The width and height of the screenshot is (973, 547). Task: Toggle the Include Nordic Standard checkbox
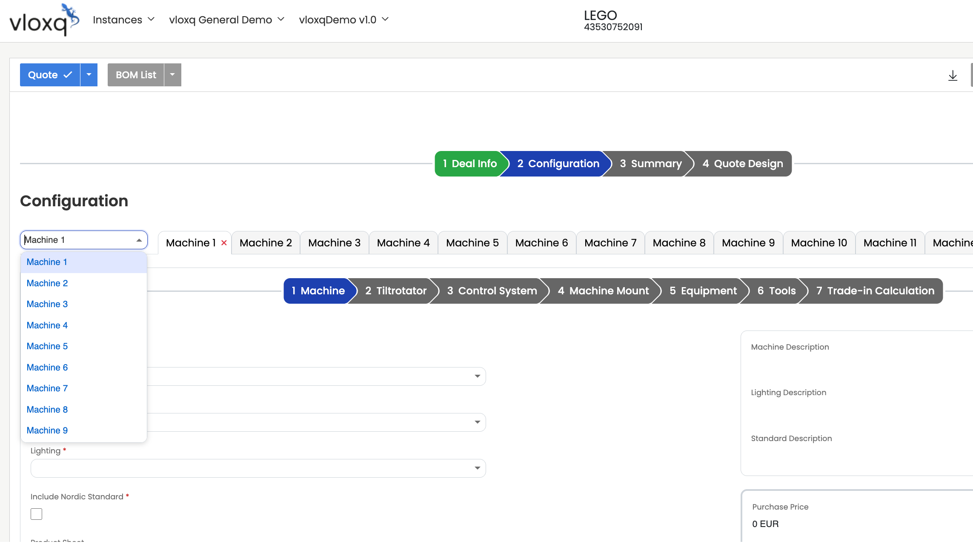coord(37,514)
